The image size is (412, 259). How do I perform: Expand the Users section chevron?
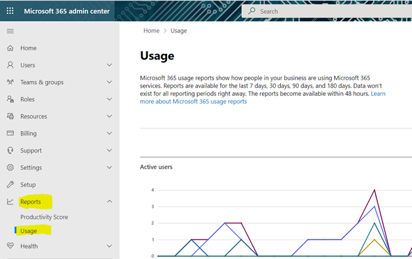(109, 65)
